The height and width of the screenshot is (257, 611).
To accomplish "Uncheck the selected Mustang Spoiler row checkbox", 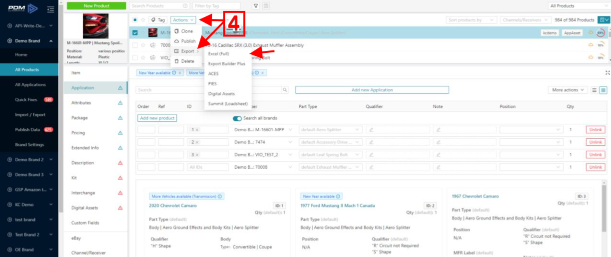I will [x=135, y=33].
